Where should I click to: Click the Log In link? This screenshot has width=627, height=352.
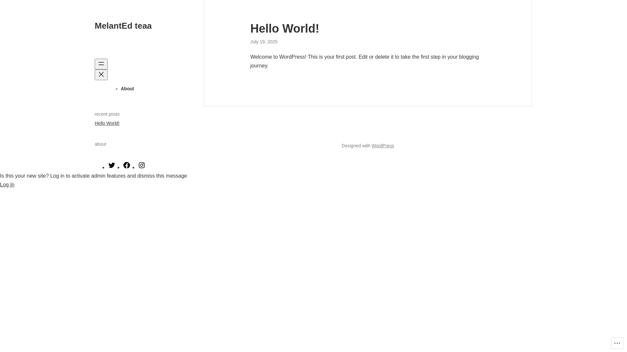(x=7, y=184)
